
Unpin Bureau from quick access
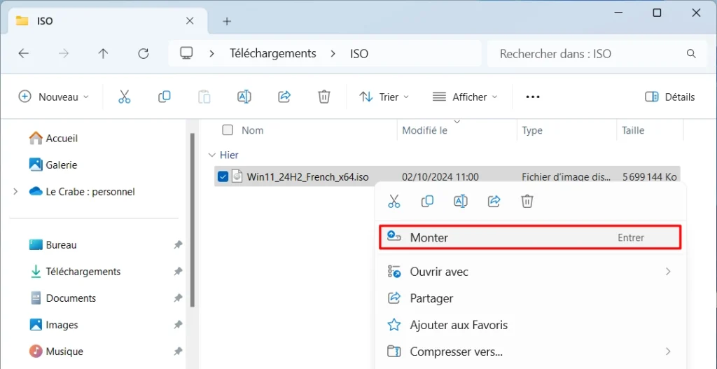pyautogui.click(x=178, y=245)
